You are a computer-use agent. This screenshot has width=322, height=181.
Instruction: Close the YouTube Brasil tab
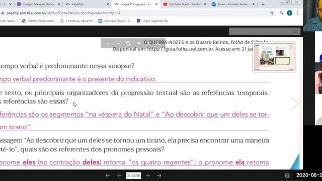(205, 4)
